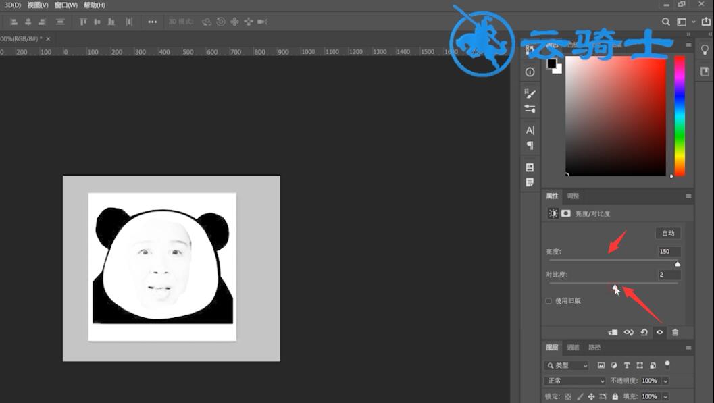
Task: Switch to the 图层 tab
Action: click(552, 348)
